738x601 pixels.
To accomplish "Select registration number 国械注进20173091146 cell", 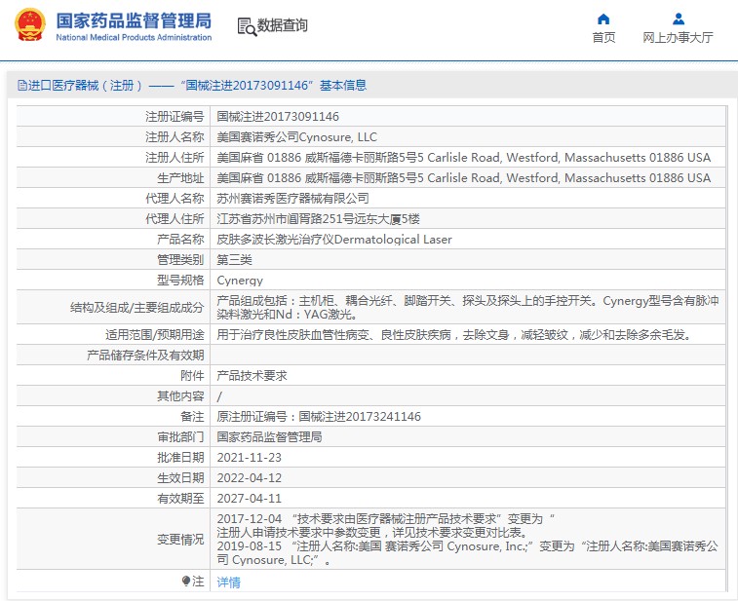I will point(278,117).
